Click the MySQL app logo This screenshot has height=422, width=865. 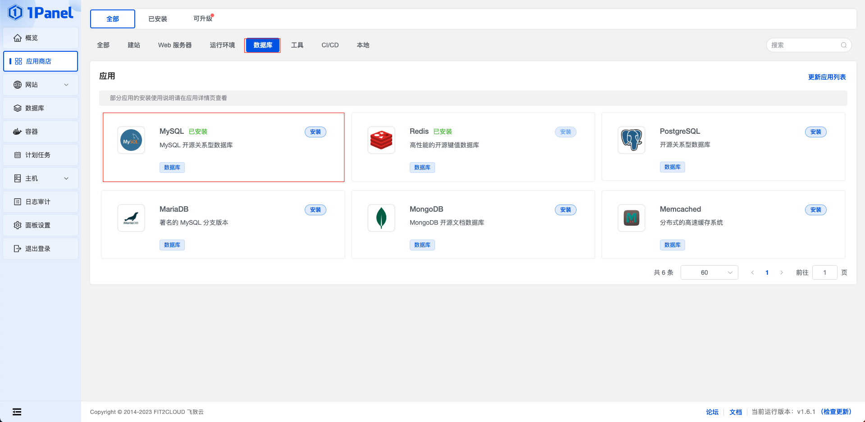(x=131, y=140)
